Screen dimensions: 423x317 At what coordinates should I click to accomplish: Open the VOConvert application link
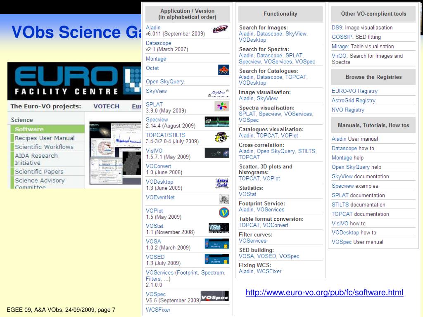point(158,166)
